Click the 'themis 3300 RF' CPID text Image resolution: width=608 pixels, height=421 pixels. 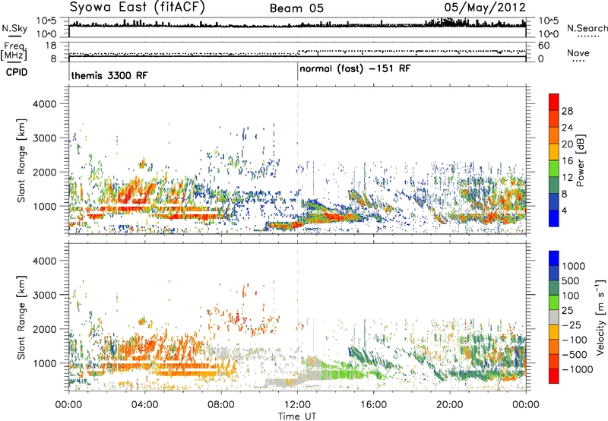click(x=109, y=75)
